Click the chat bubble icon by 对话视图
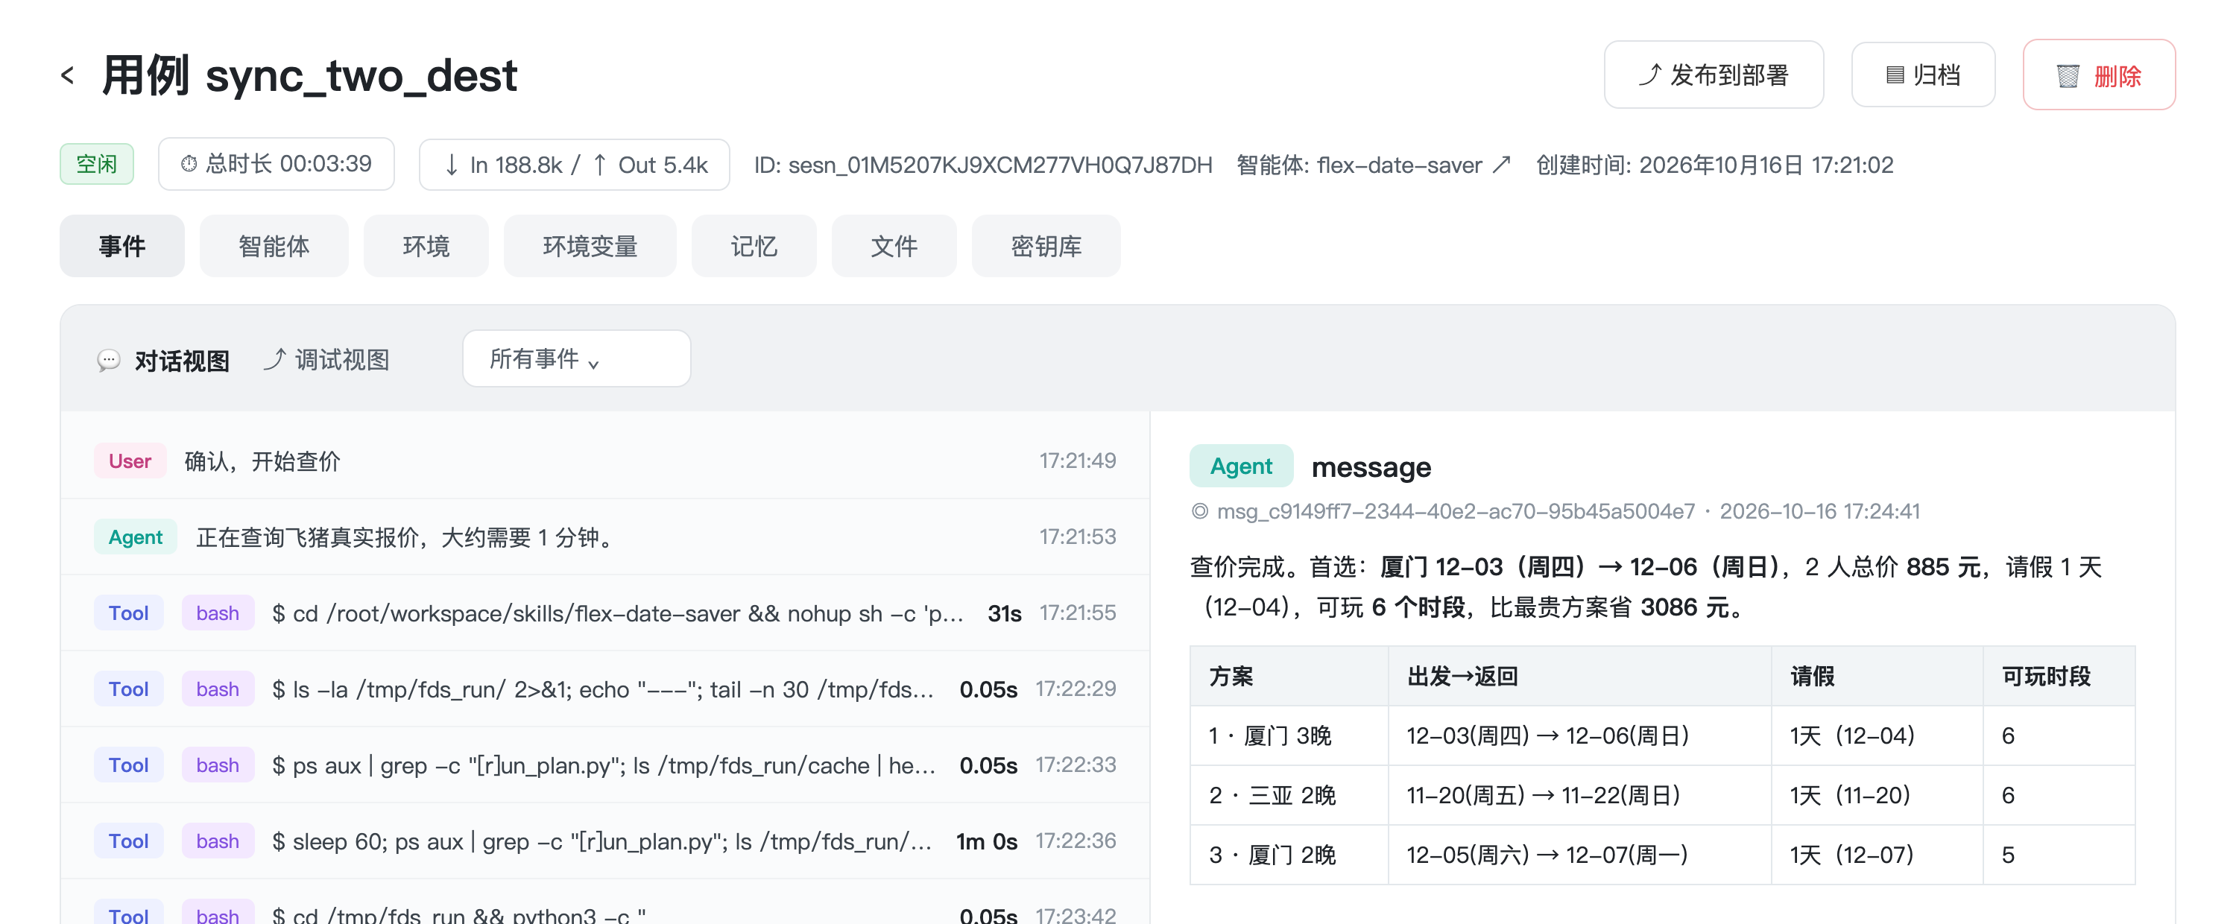This screenshot has height=924, width=2236. pyautogui.click(x=109, y=360)
